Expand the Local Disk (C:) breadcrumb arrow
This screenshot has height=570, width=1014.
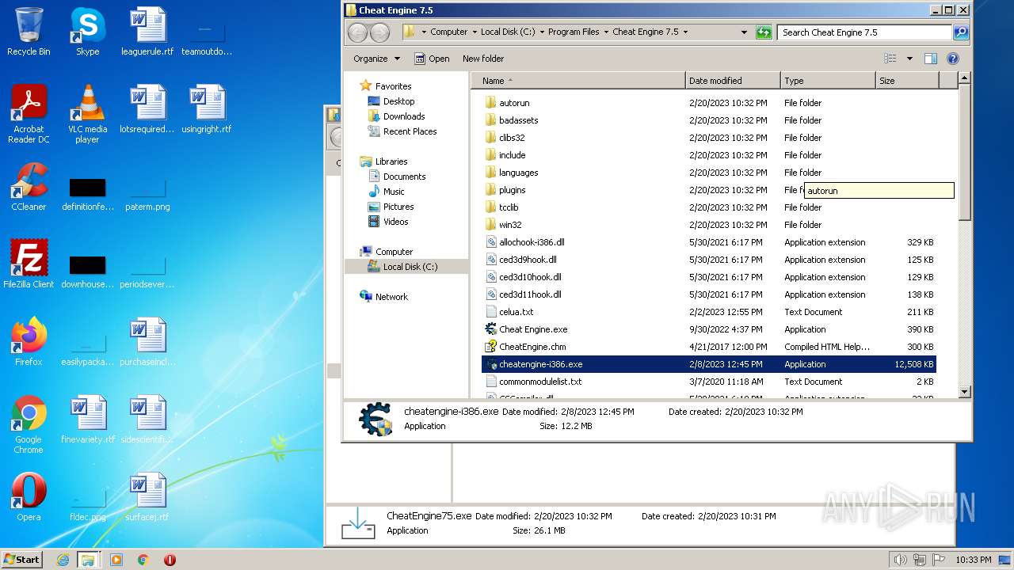541,32
